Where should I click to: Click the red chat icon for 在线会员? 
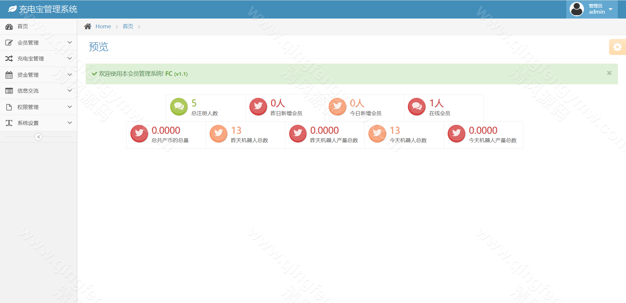416,106
